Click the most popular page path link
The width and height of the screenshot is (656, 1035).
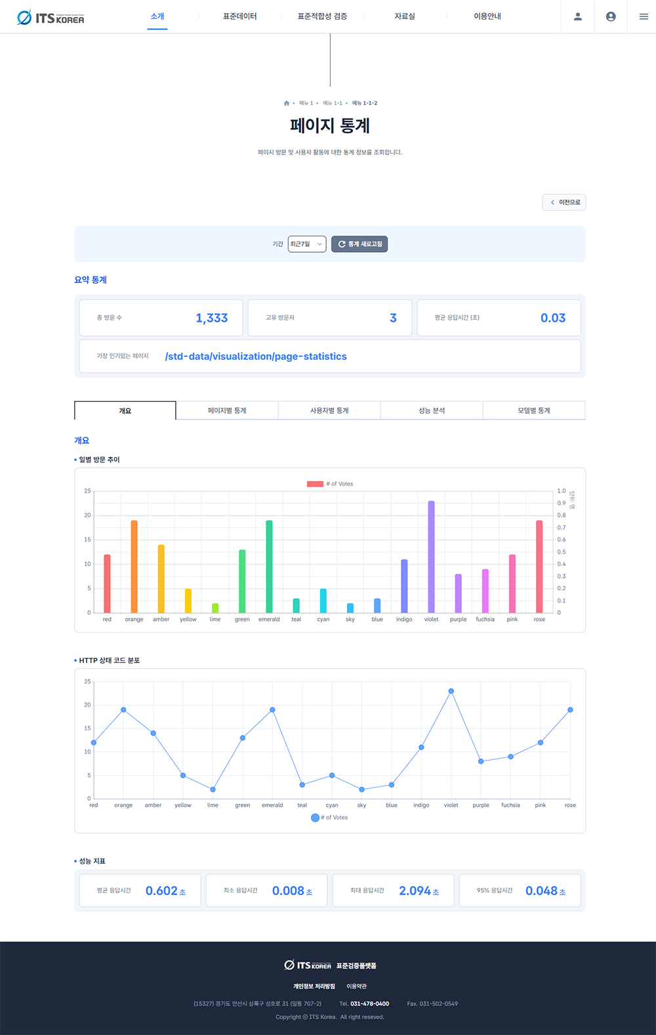pyautogui.click(x=256, y=357)
